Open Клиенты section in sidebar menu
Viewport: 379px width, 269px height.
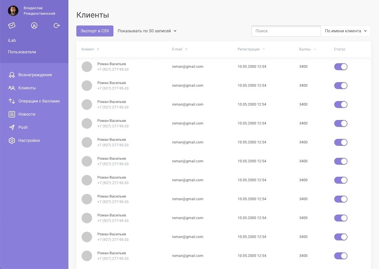point(27,88)
